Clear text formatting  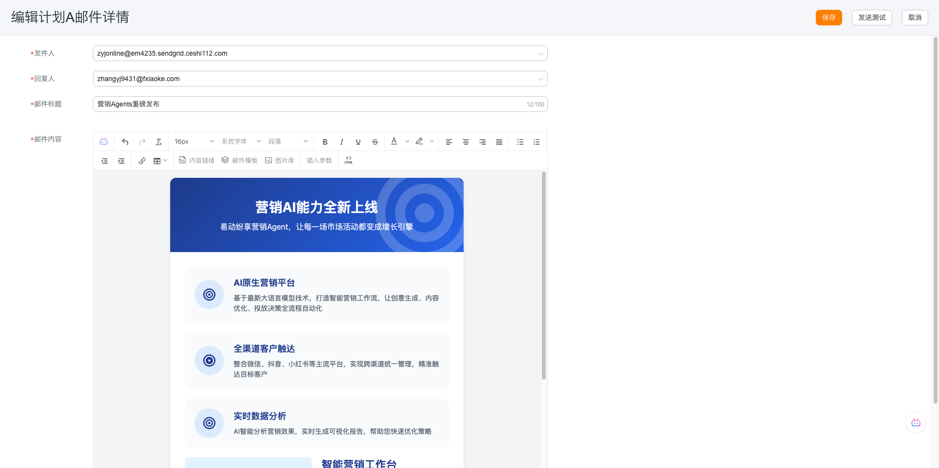(x=158, y=142)
